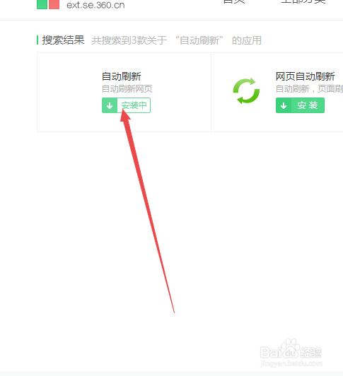Install the 网页自动刷新 extension via 安装
This screenshot has height=376, width=343.
pyautogui.click(x=300, y=105)
